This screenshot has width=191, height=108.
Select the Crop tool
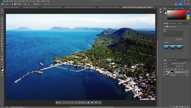(x=2, y=20)
